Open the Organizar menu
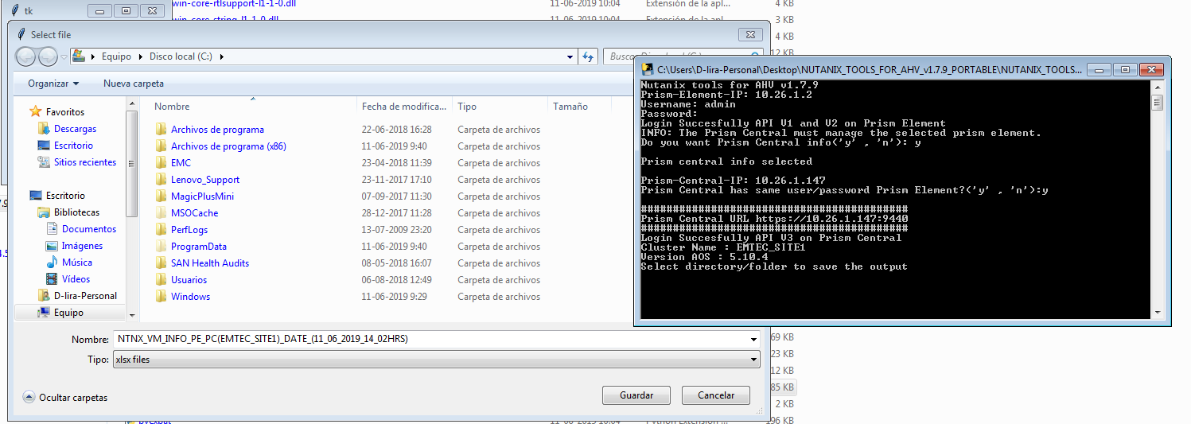 pyautogui.click(x=53, y=84)
